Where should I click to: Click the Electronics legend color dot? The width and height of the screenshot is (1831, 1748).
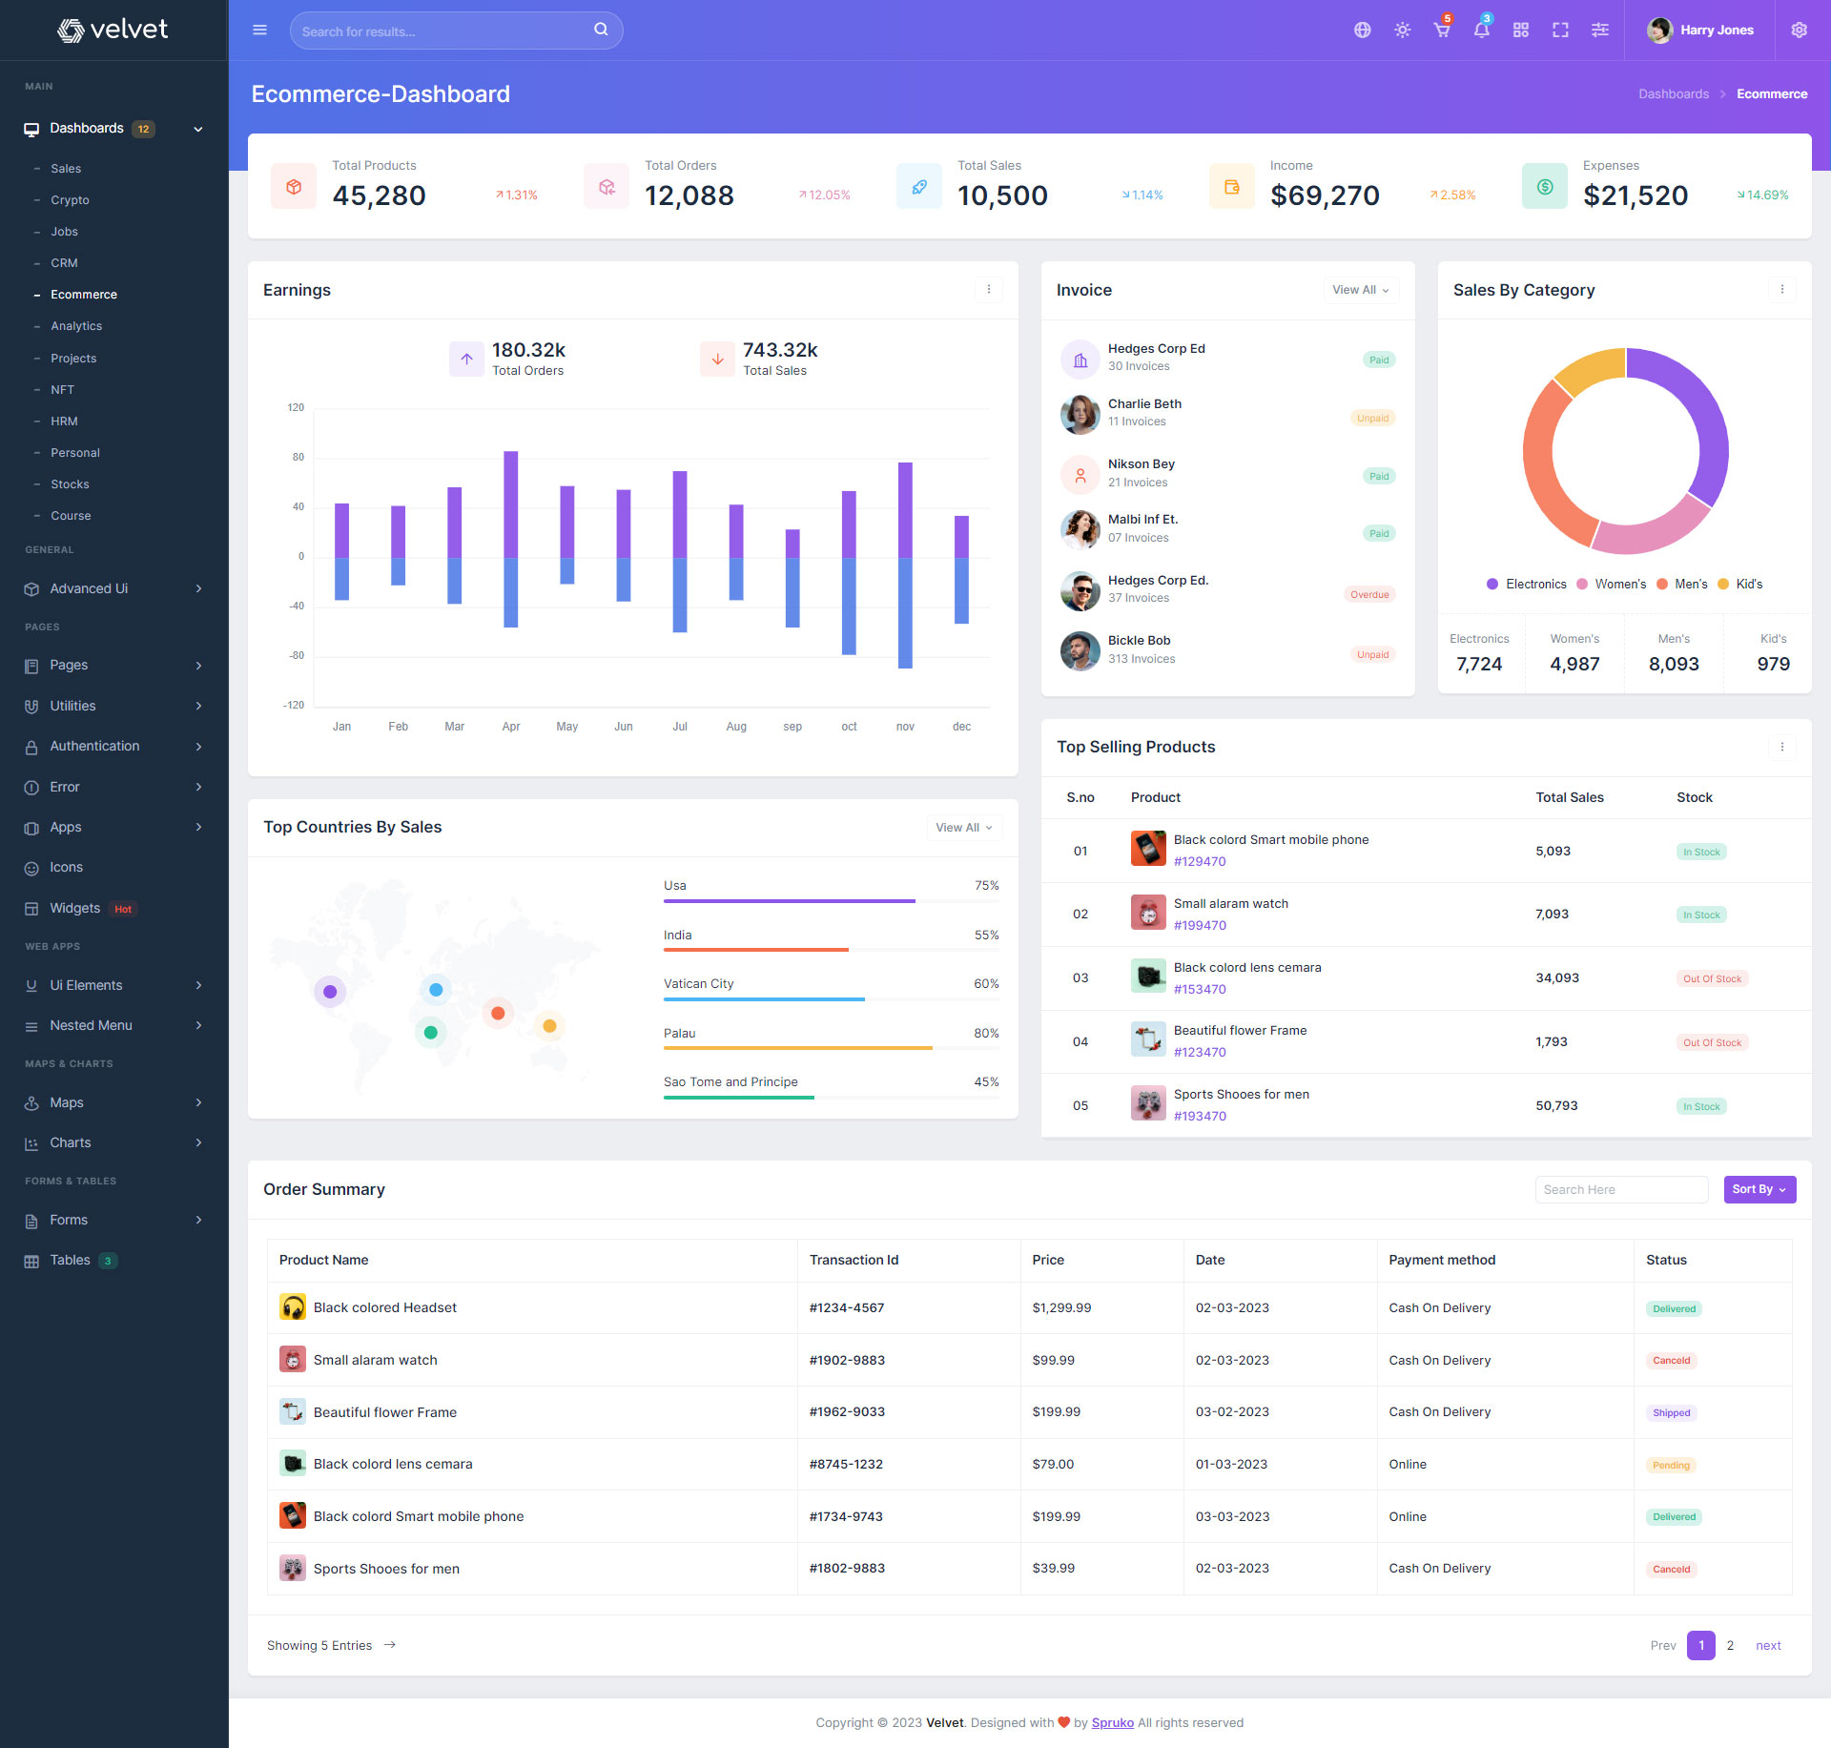1492,585
